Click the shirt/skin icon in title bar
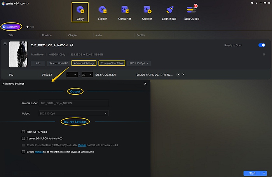 (252, 3)
